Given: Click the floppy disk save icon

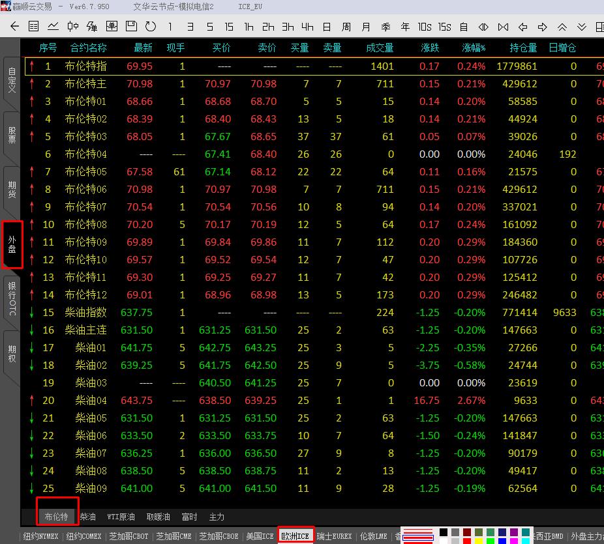Looking at the screenshot, I should [131, 27].
